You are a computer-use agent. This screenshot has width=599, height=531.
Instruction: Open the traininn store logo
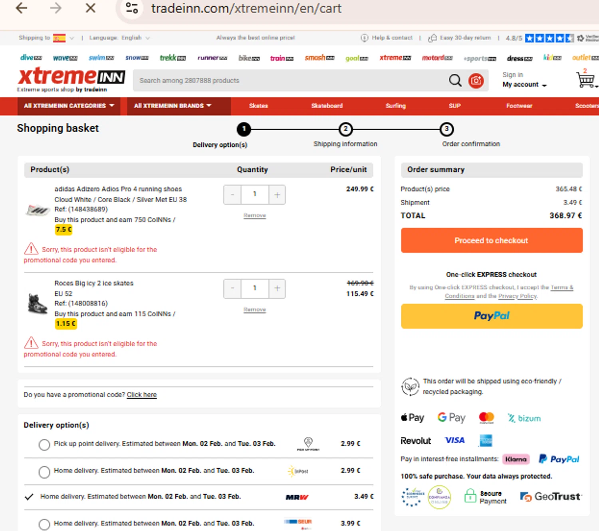point(282,58)
